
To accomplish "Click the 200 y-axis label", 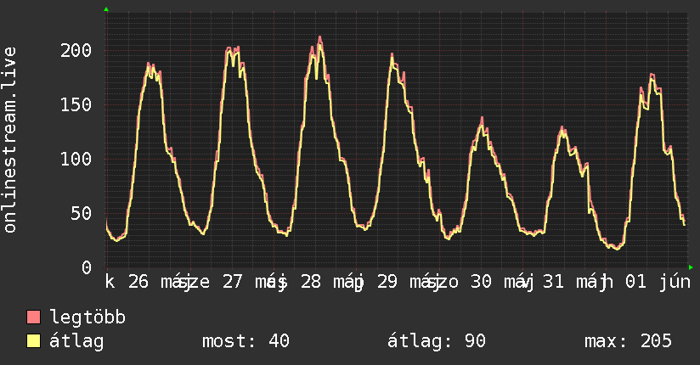I will point(76,50).
